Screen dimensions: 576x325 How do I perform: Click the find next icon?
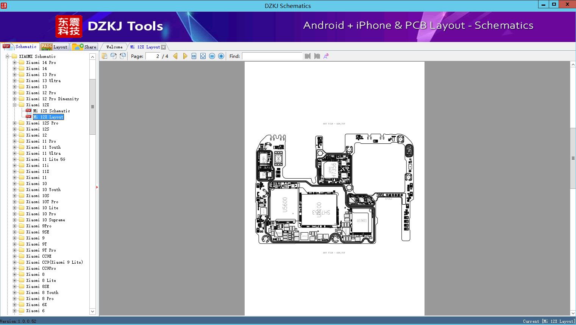click(x=317, y=56)
